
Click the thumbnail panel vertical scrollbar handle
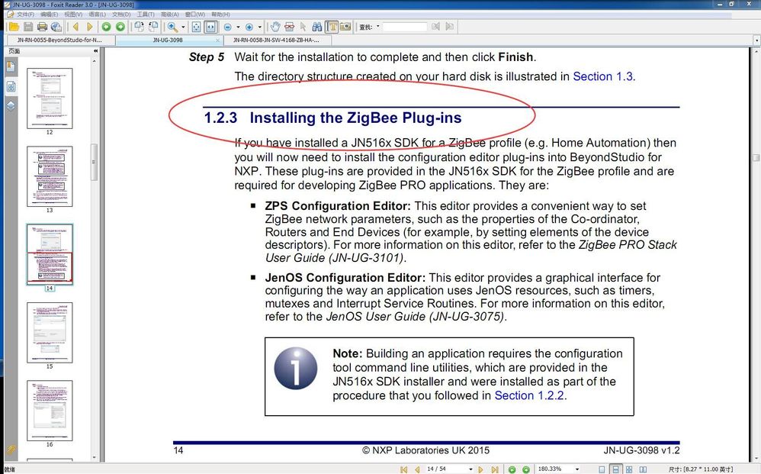point(94,163)
